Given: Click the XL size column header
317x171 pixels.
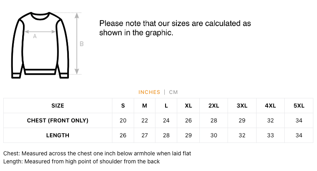Looking at the screenshot, I should (188, 106).
